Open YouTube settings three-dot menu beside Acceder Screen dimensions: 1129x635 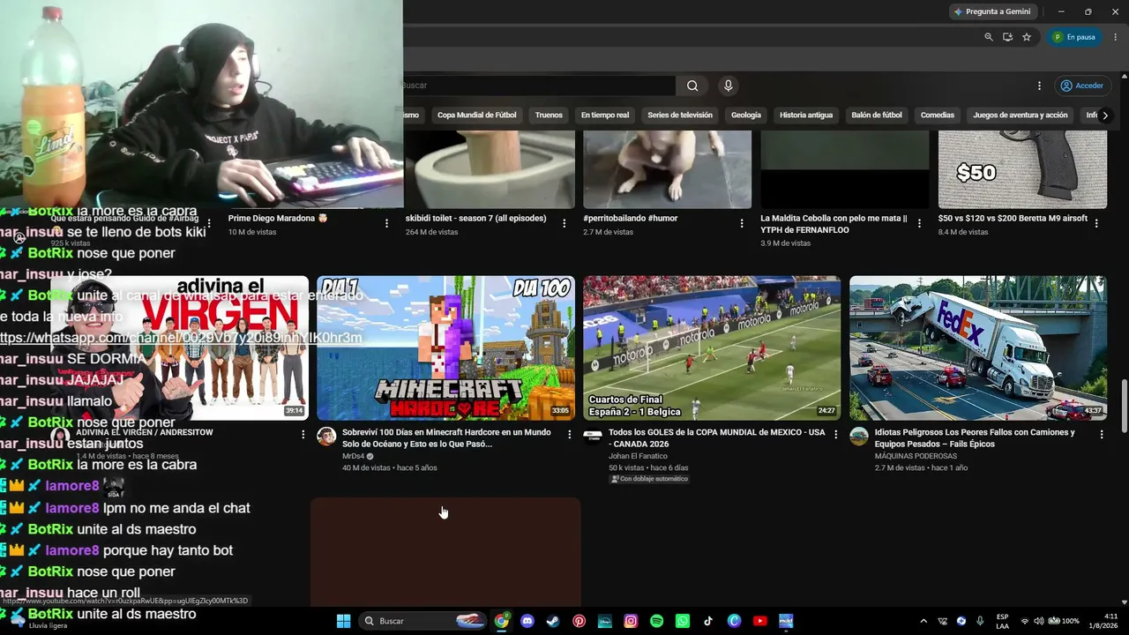tap(1039, 86)
